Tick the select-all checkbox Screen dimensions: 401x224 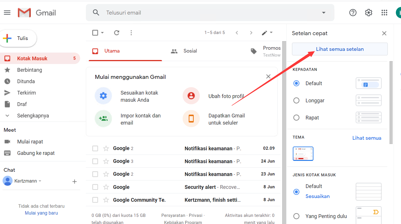click(95, 33)
